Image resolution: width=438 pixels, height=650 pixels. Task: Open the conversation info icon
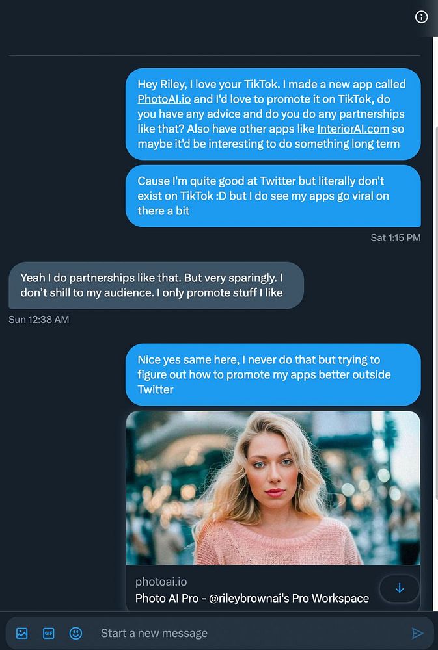(421, 18)
